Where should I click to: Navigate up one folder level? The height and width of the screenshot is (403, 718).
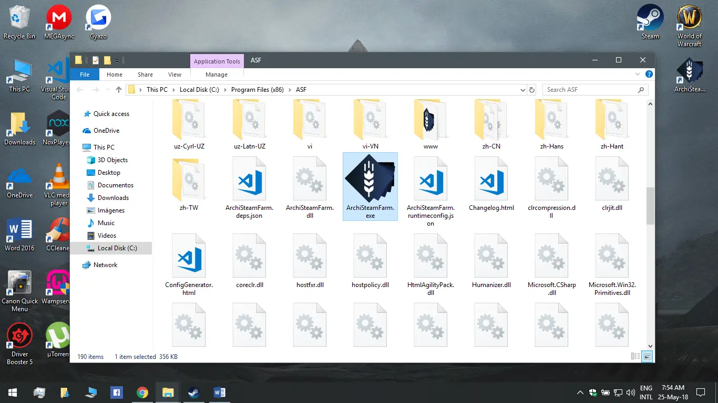pos(119,90)
